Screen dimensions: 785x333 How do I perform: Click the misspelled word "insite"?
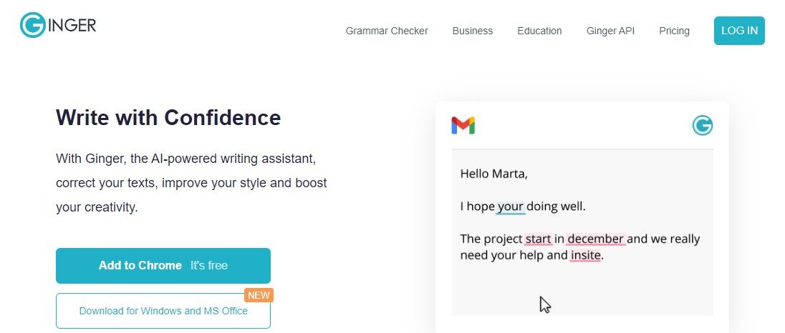click(585, 256)
